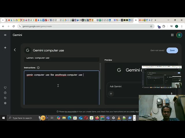
Task: Open Task View on taskbar
Action: pyautogui.click(x=52, y=118)
